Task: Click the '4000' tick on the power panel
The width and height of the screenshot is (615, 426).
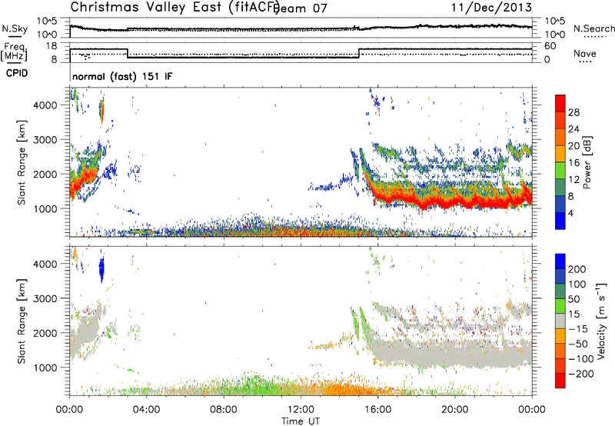Action: (45, 105)
